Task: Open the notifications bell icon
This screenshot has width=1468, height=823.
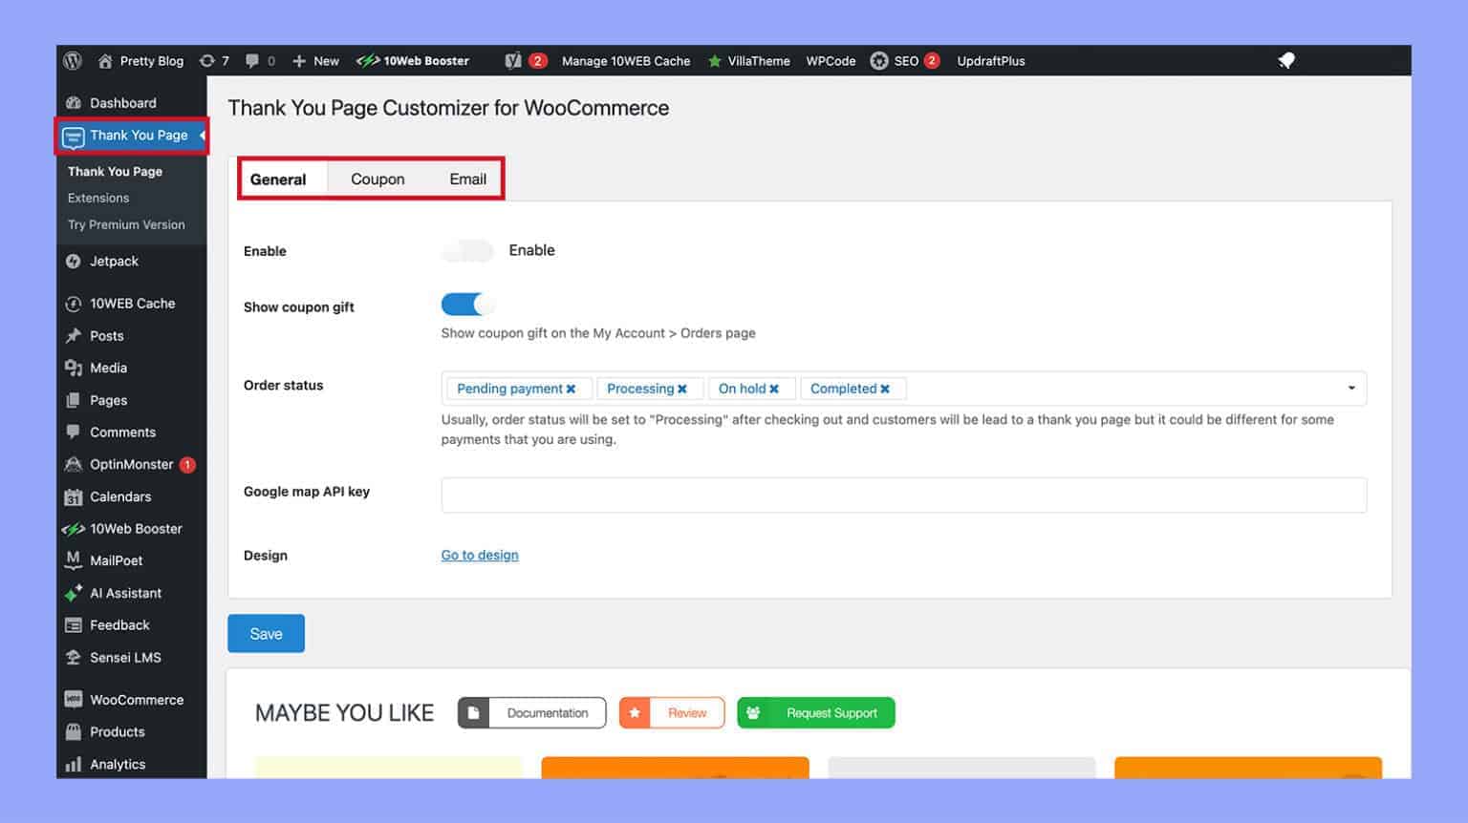Action: click(x=1284, y=60)
